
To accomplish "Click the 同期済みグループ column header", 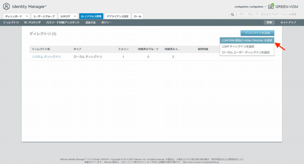I will coord(148,49).
